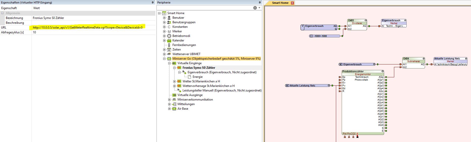This screenshot has height=142, width=471.
Task: Open info of O483 Dividierer block
Action: [365, 20]
